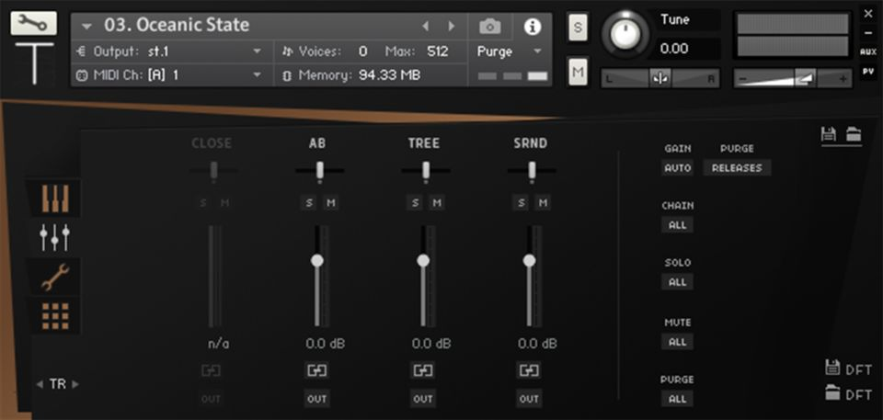
Task: Open the mixer faders view in sidebar
Action: 55,237
